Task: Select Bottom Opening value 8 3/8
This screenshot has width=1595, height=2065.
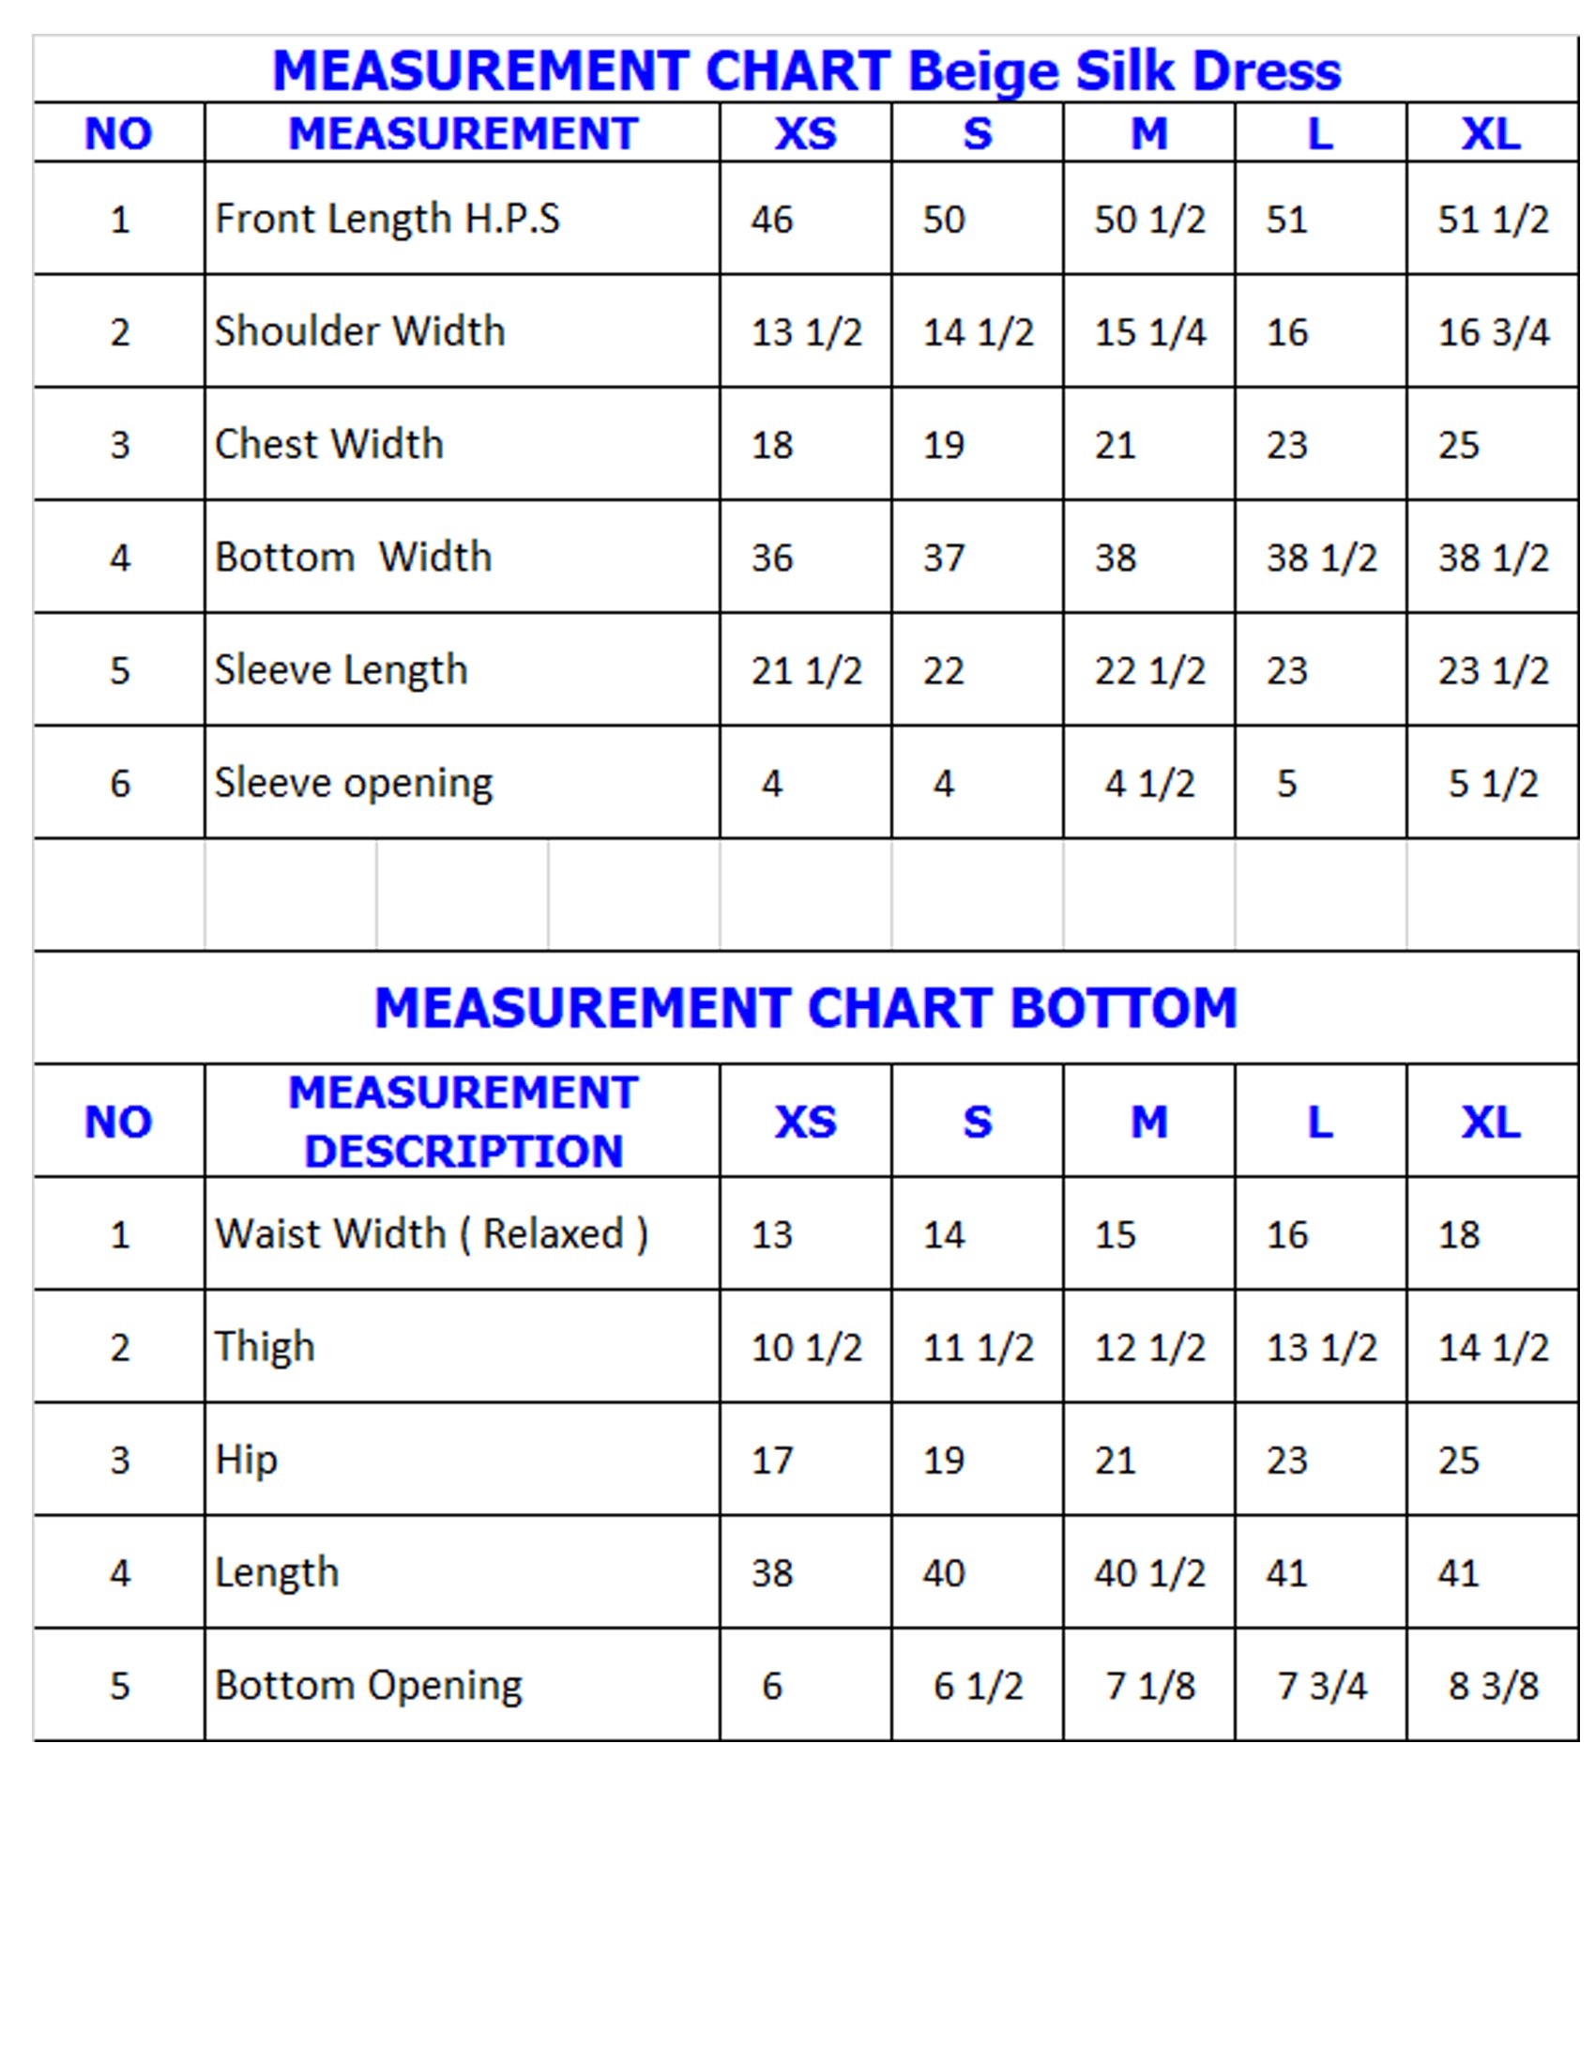Action: [1493, 1686]
